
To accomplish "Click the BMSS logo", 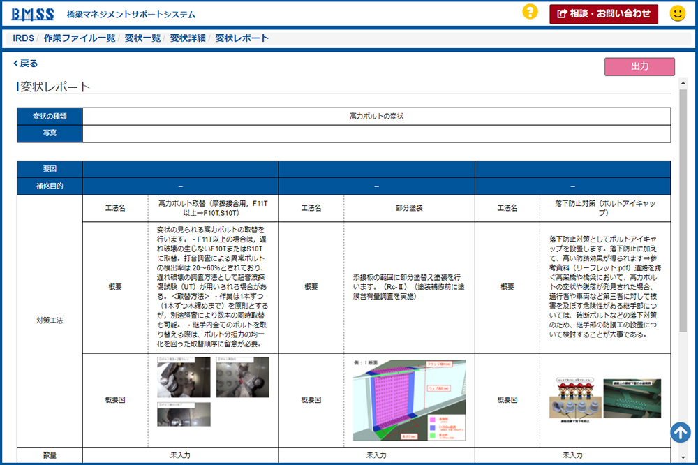I will pos(32,14).
